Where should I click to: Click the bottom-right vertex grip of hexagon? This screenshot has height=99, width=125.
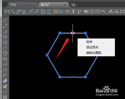(85, 77)
